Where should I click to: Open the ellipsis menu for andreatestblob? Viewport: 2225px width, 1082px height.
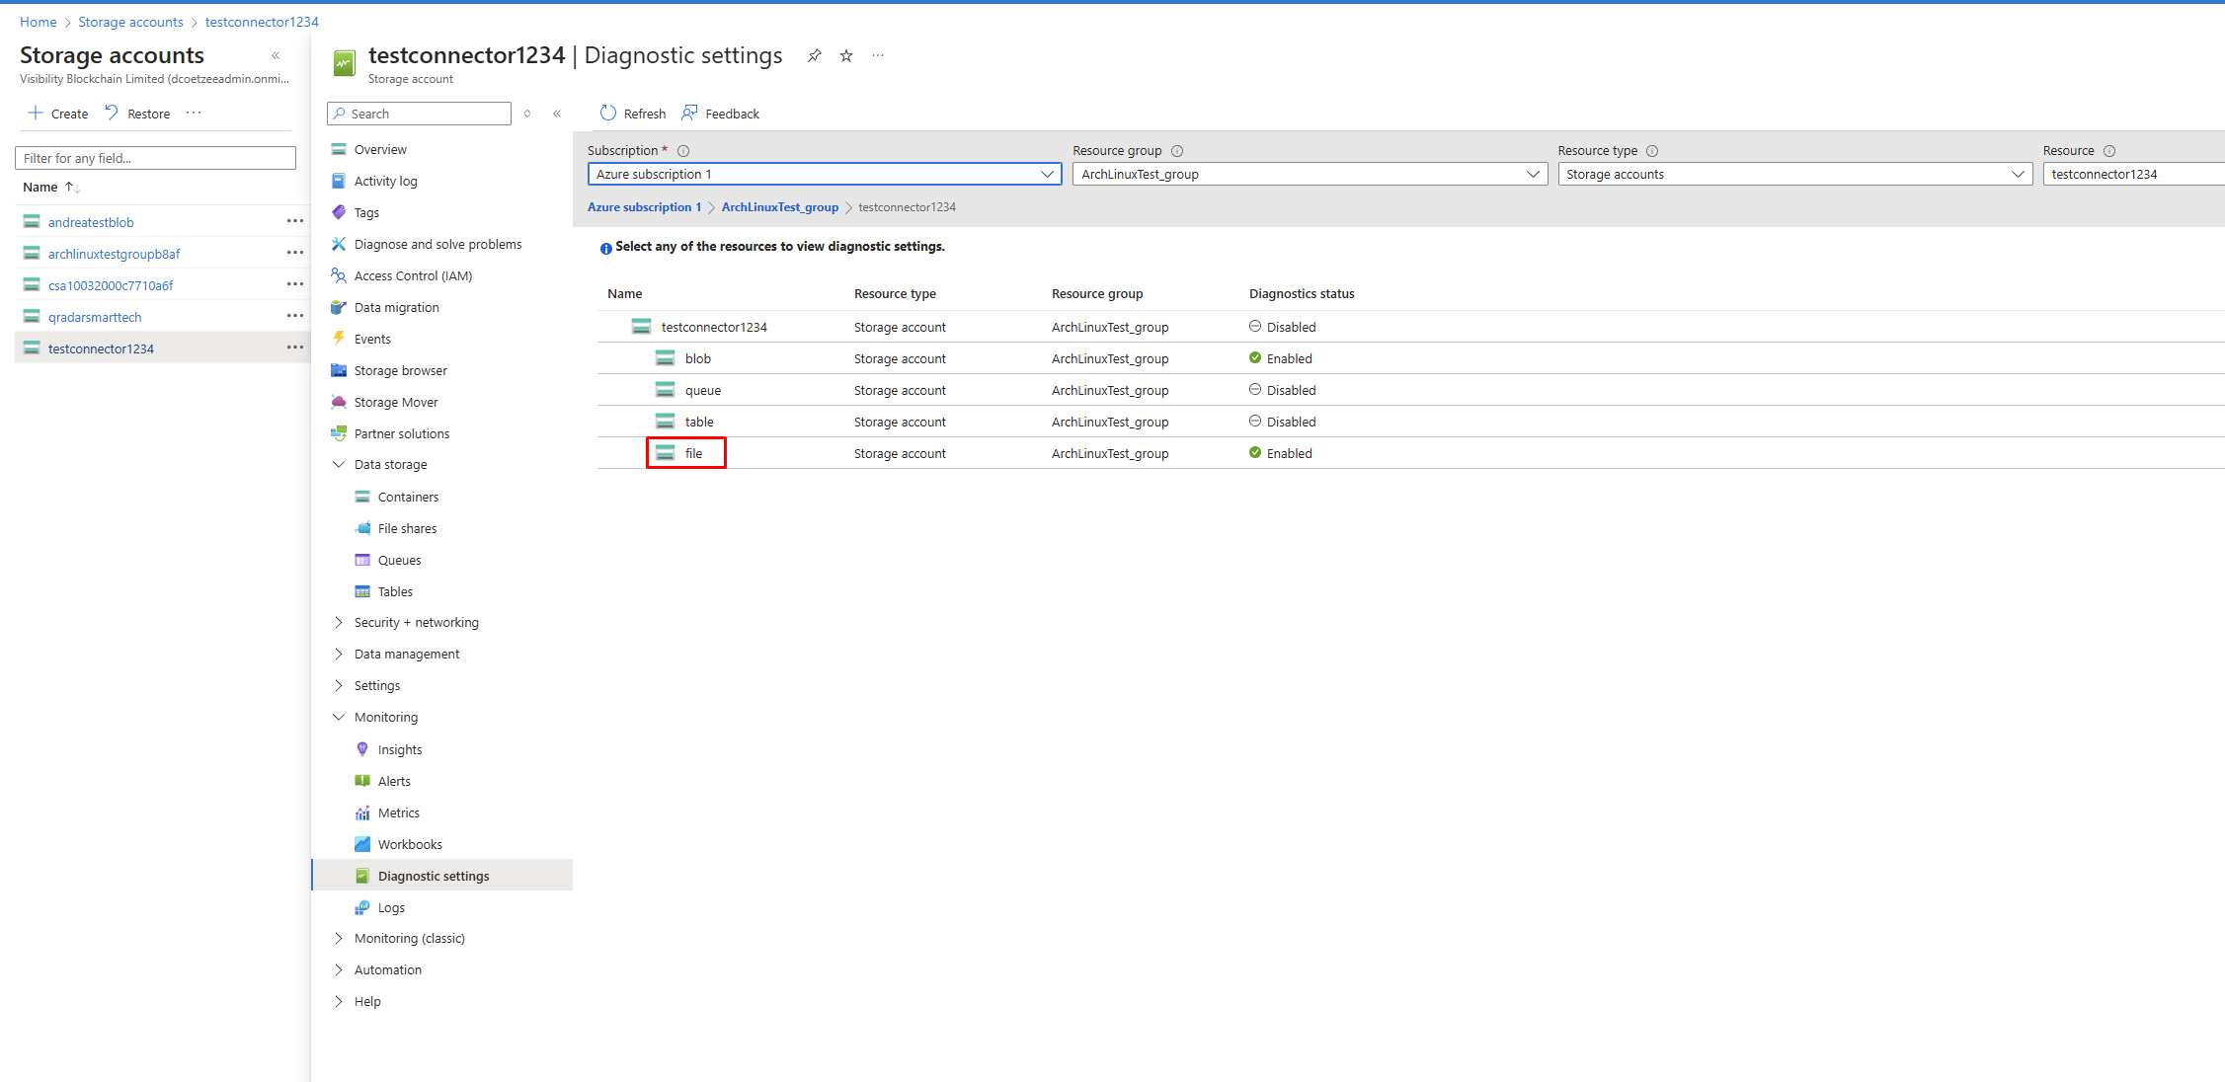click(x=294, y=222)
